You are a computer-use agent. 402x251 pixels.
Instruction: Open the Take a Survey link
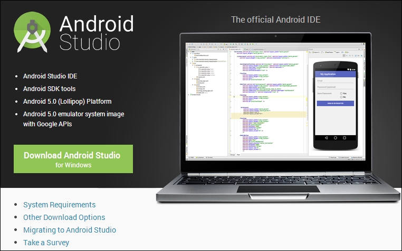point(46,242)
